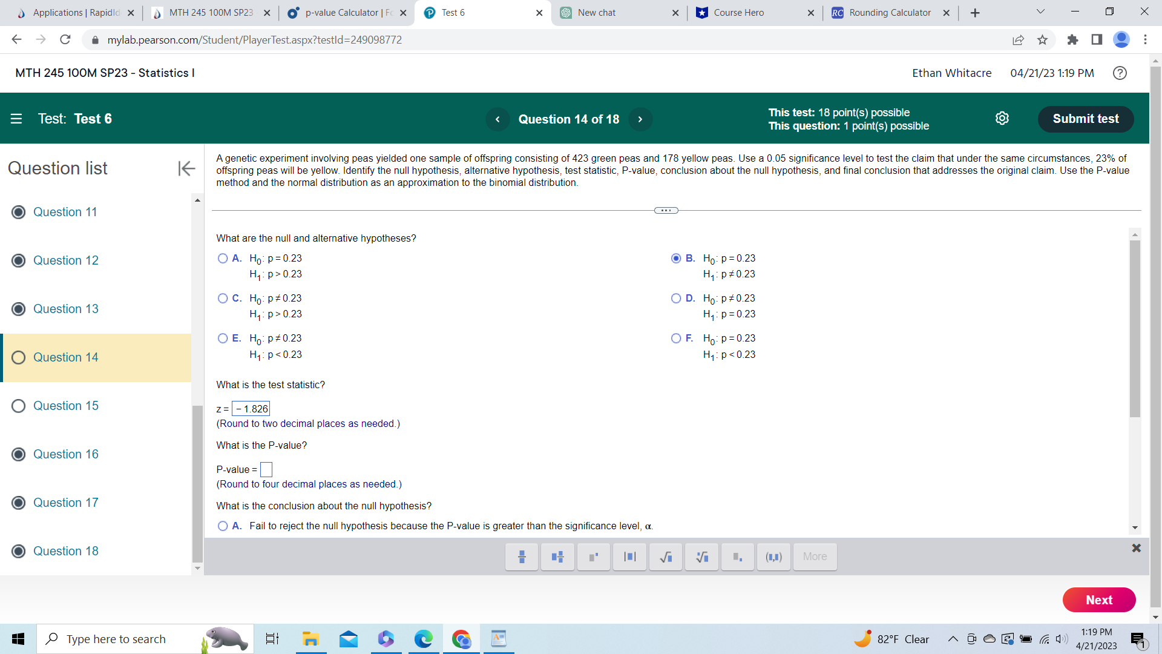
Task: Switch to the Rounding Calculator tab
Action: click(x=889, y=13)
